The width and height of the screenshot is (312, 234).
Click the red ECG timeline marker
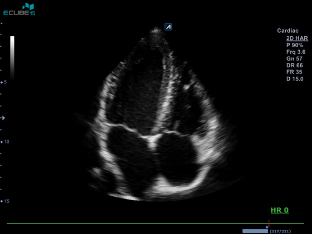[x=269, y=223]
